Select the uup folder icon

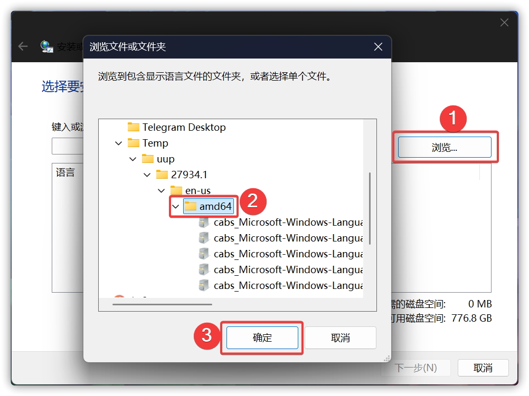point(147,159)
